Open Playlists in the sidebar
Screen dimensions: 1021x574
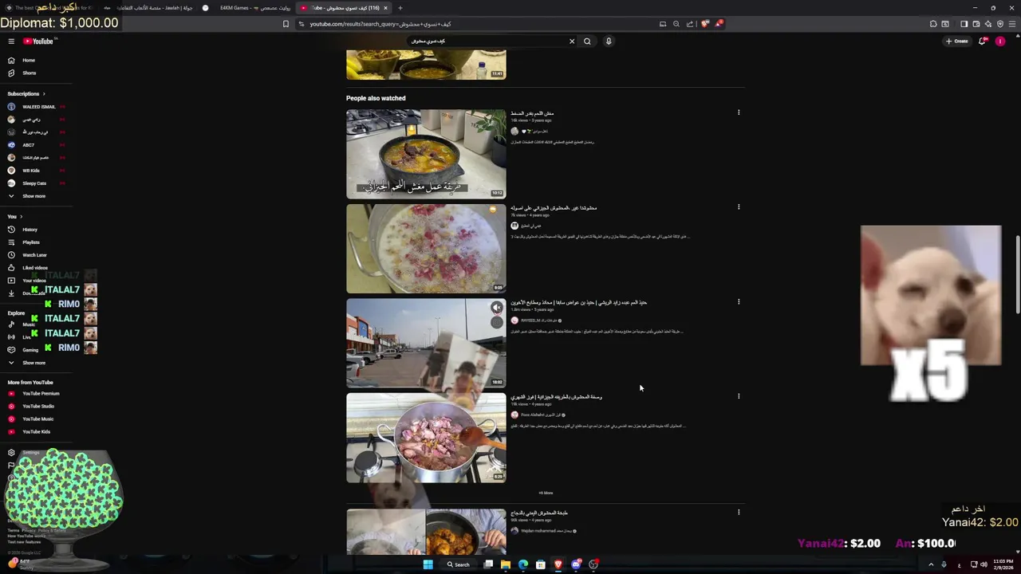[x=30, y=242]
